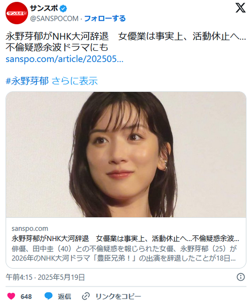Open the sanspo.com/article link
252x304 pixels.
64,59
